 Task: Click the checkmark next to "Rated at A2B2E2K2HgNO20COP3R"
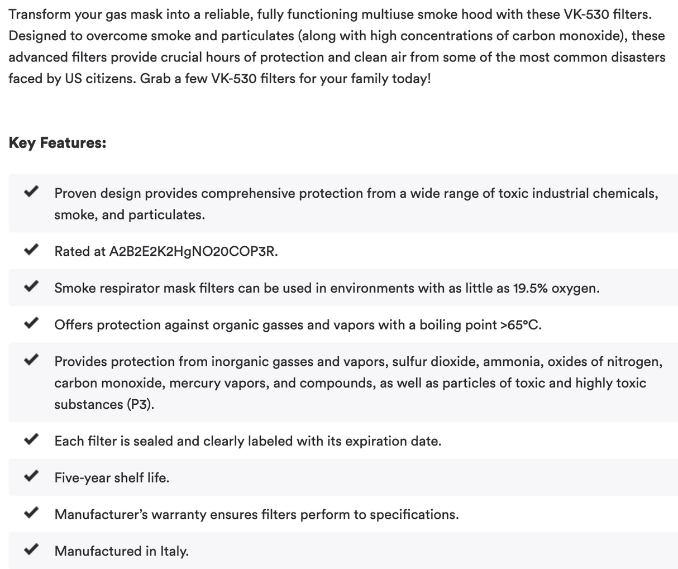31,250
